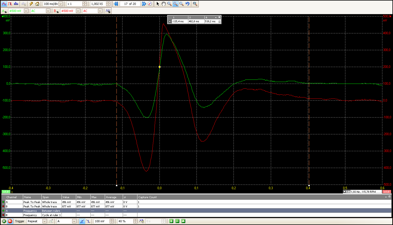The image size is (393, 225).
Task: Toggle falling edge trigger button
Action: click(x=88, y=221)
